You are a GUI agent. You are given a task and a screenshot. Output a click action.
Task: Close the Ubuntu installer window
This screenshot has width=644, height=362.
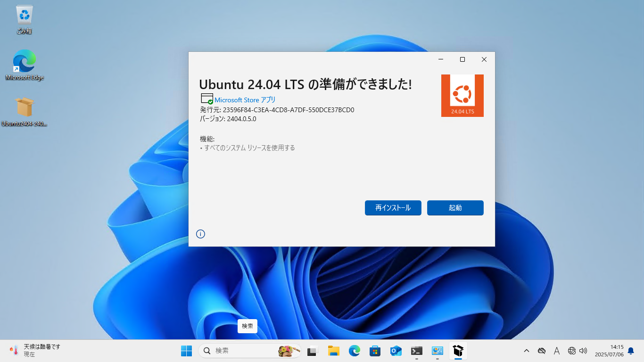tap(484, 59)
